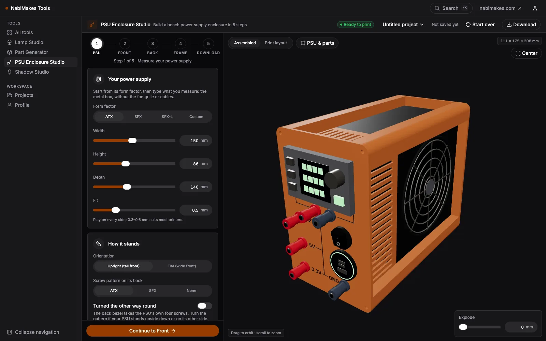The height and width of the screenshot is (341, 546).
Task: Click the Depth 140 mm input field
Action: tap(196, 187)
